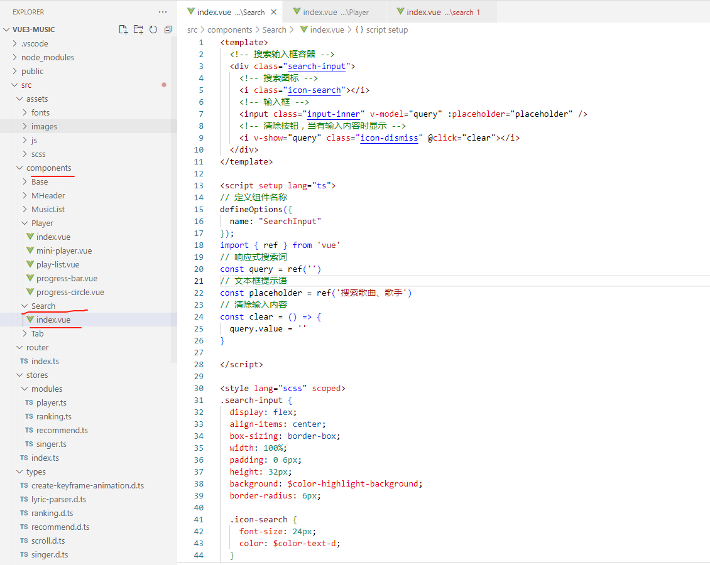Collapse the Search folder in the tree
This screenshot has height=565, width=710.
(43, 306)
